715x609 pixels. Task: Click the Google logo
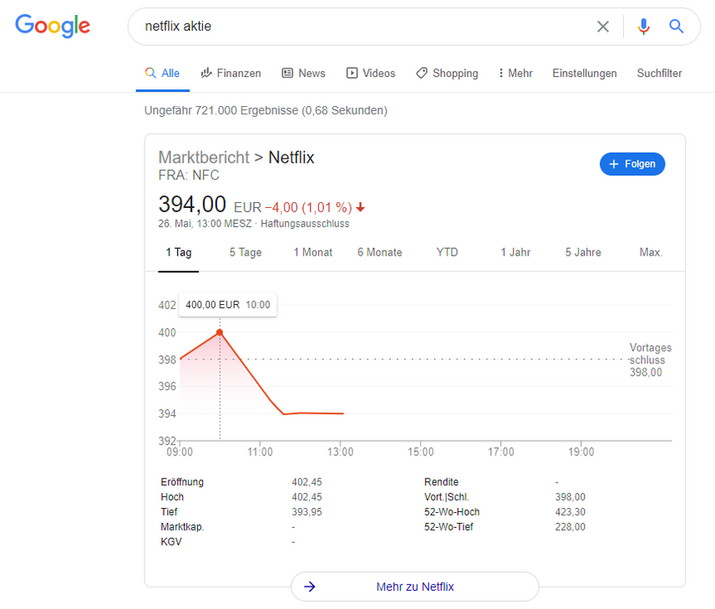click(53, 26)
